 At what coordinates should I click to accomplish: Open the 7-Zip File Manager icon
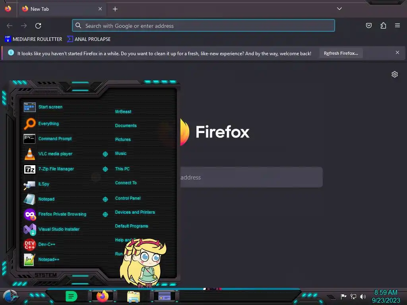point(29,169)
